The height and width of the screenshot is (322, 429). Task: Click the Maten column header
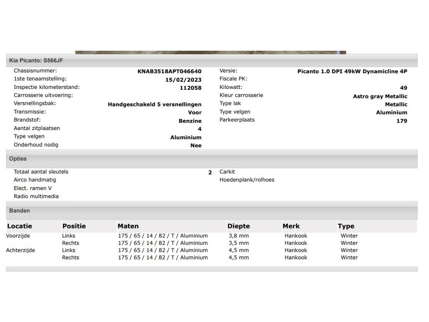point(128,226)
